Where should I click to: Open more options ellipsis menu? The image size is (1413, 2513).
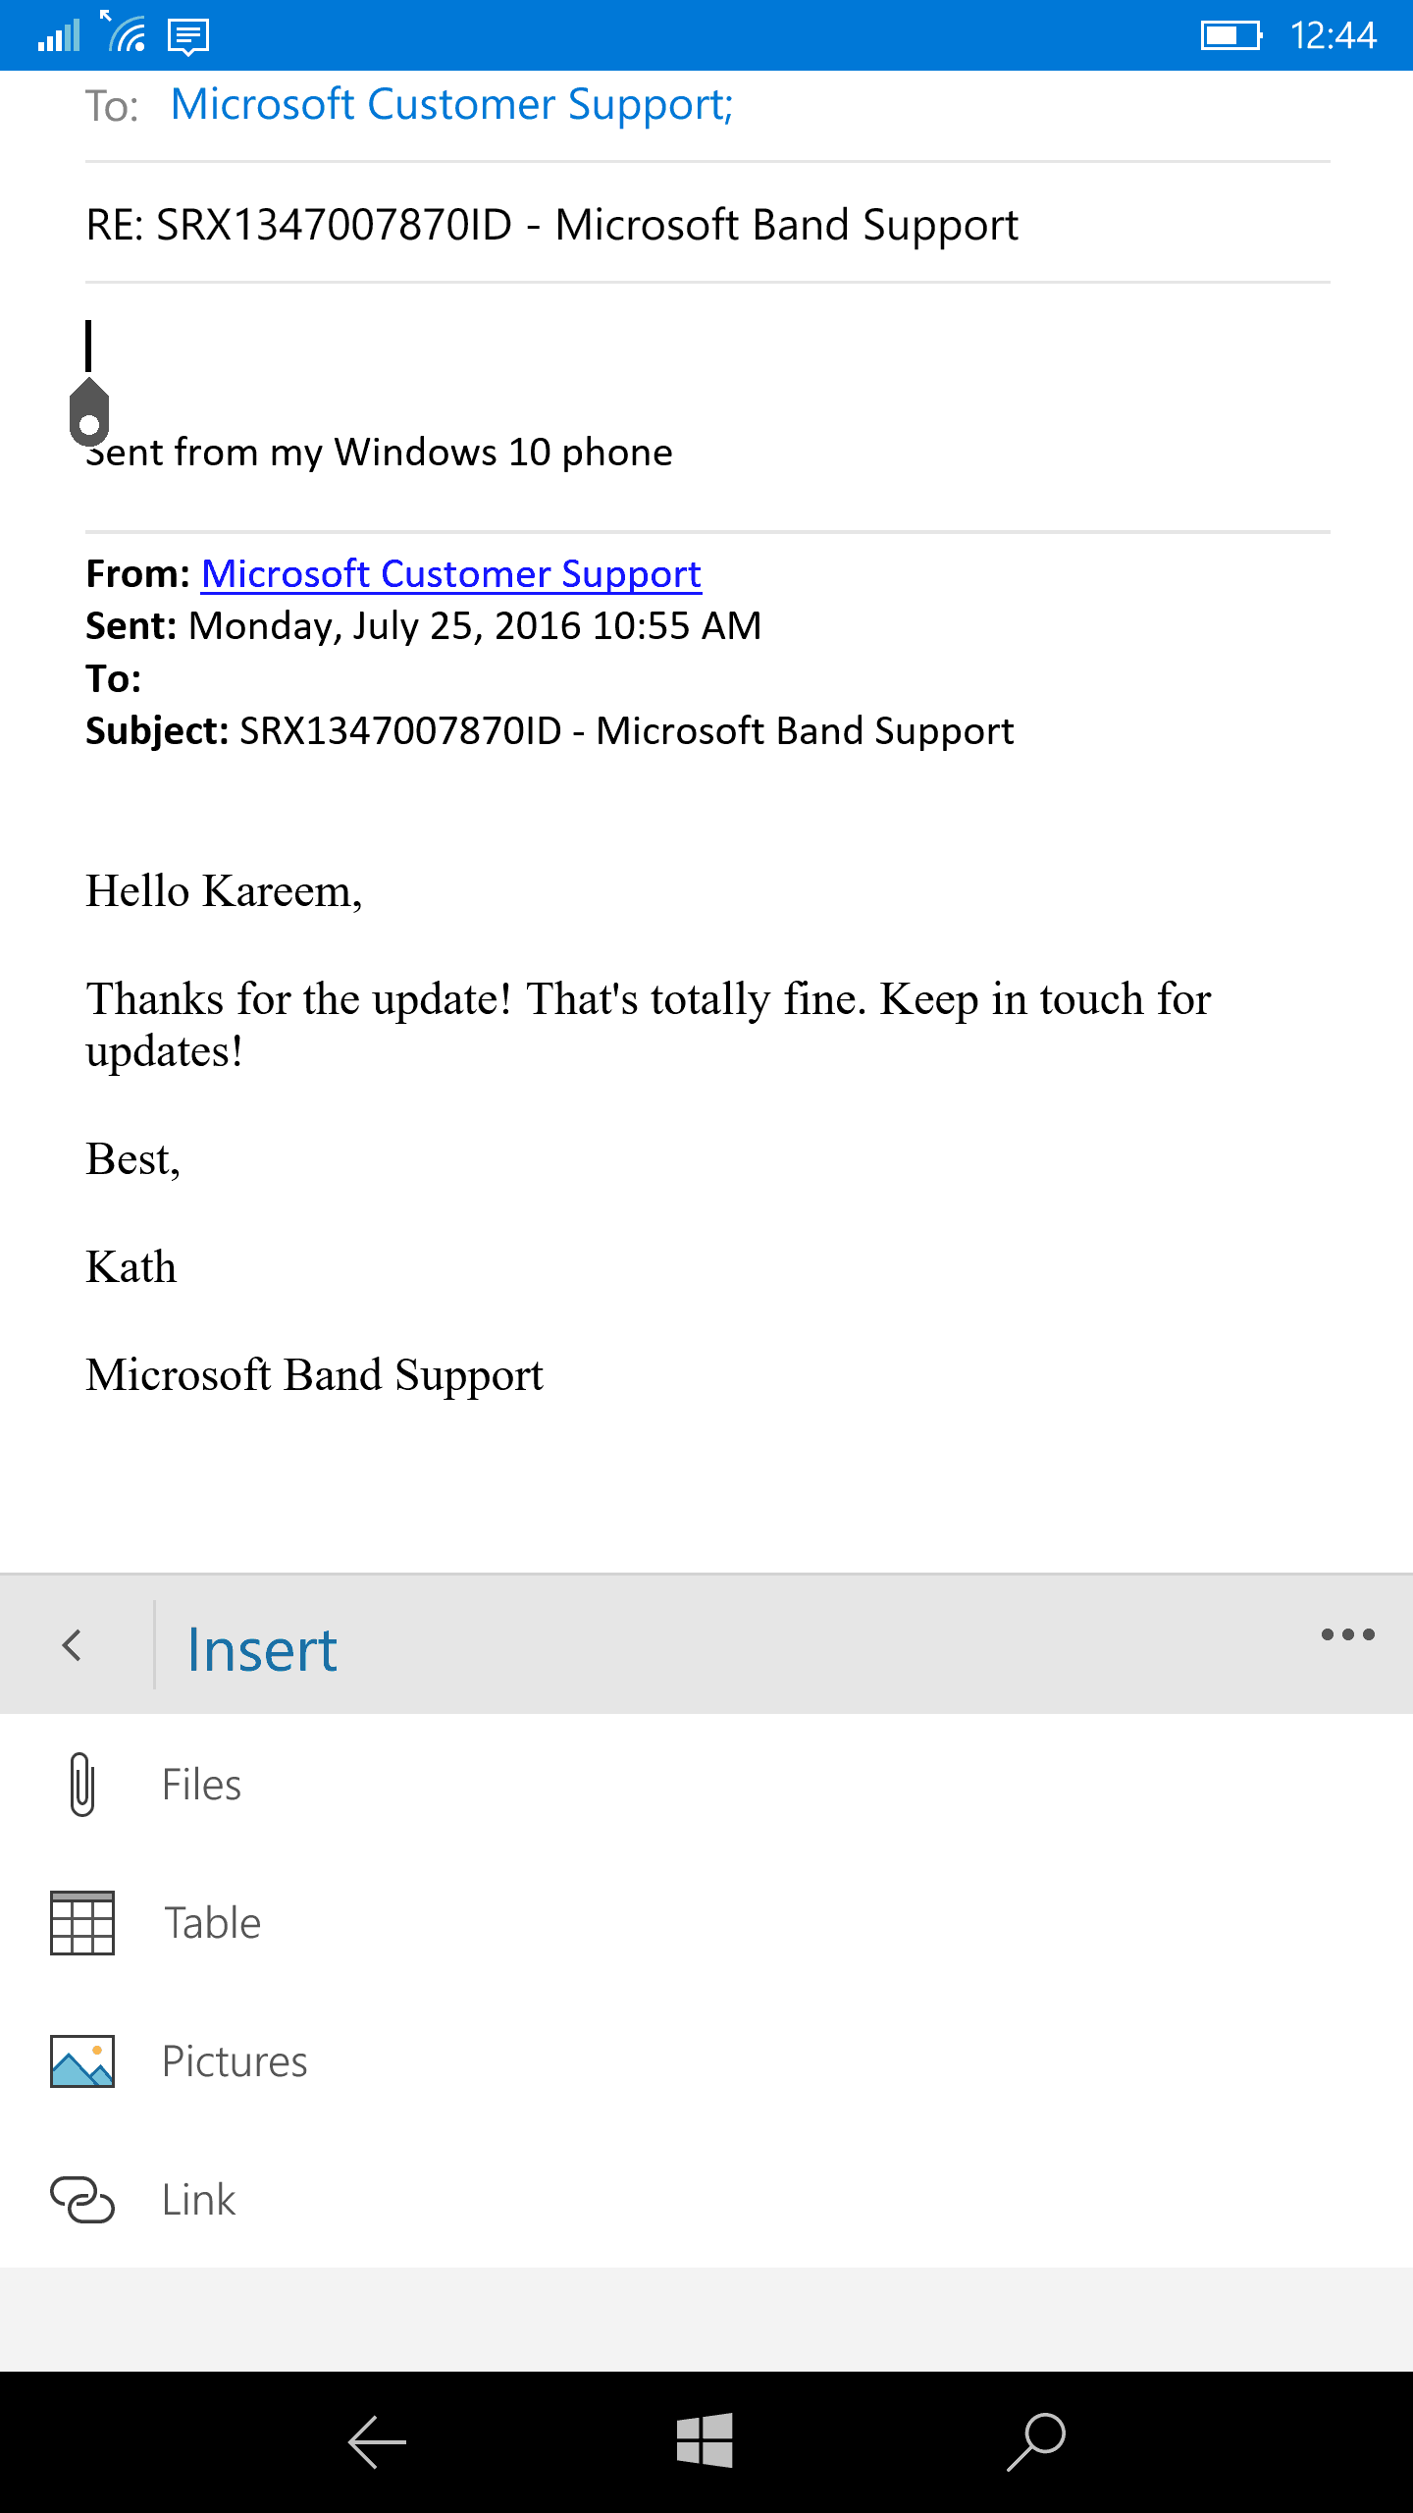pos(1347,1634)
